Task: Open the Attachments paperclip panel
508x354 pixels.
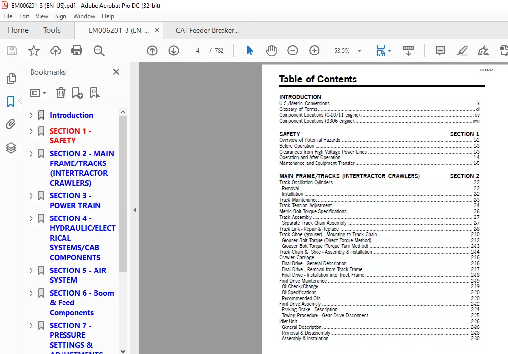Action: 11,124
